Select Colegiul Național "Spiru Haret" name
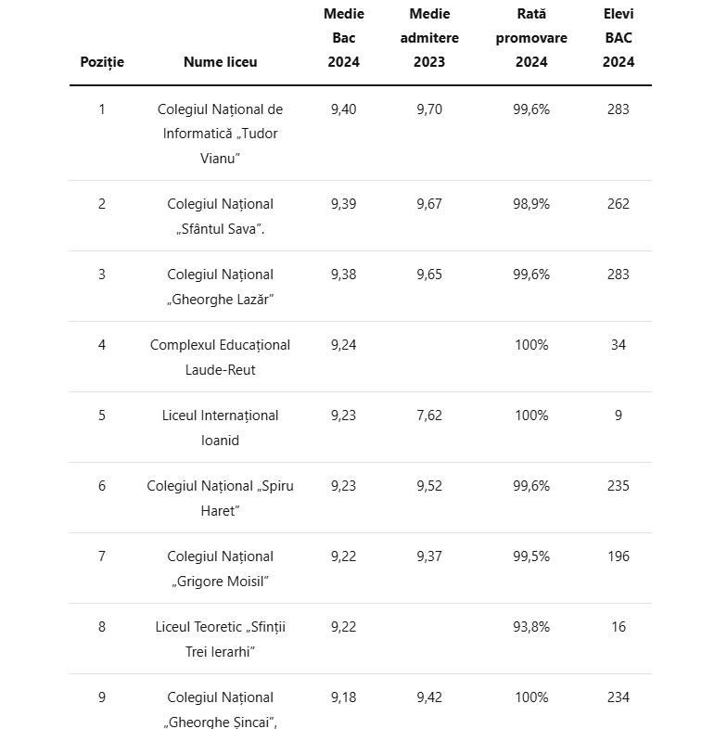This screenshot has height=729, width=727. [x=221, y=498]
